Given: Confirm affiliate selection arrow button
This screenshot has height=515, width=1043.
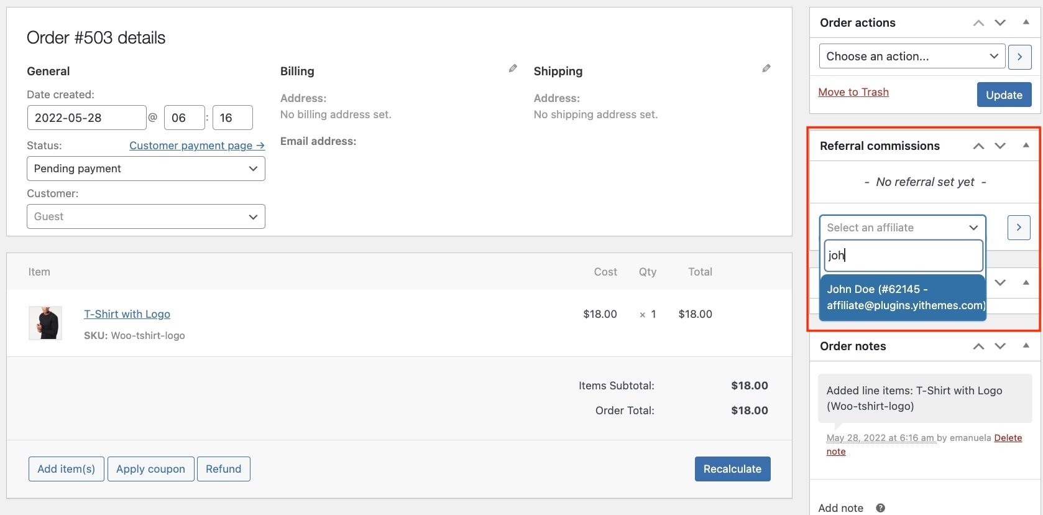Looking at the screenshot, I should coord(1019,228).
